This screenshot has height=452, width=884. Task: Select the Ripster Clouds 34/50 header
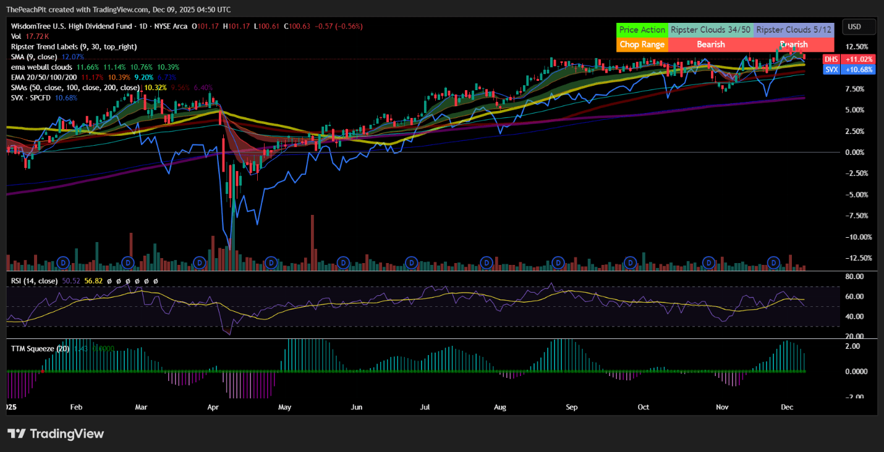click(x=711, y=30)
